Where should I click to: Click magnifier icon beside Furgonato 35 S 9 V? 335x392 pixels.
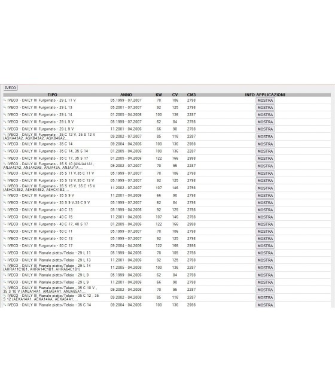point(5,195)
